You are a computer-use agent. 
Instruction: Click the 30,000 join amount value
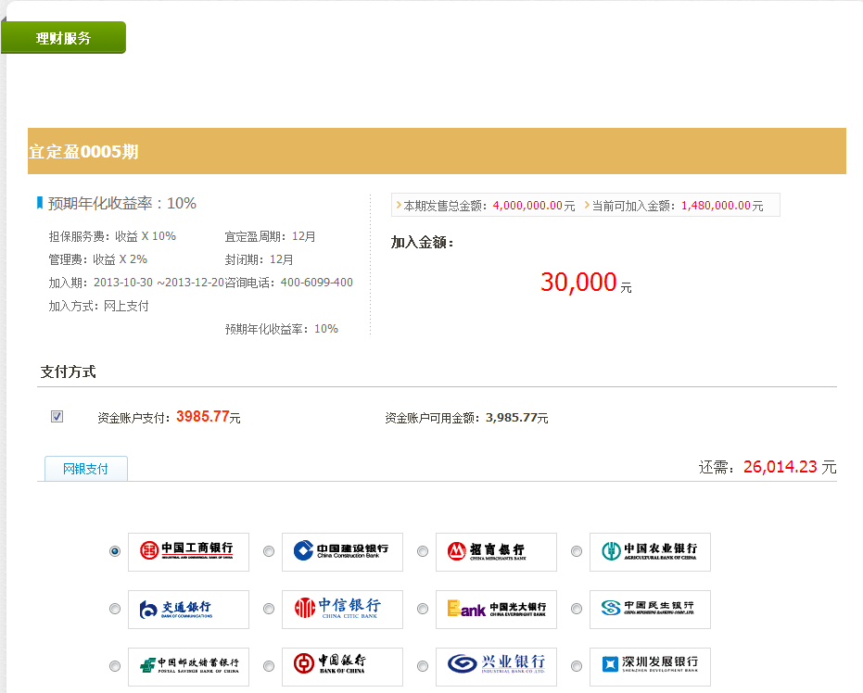click(578, 283)
